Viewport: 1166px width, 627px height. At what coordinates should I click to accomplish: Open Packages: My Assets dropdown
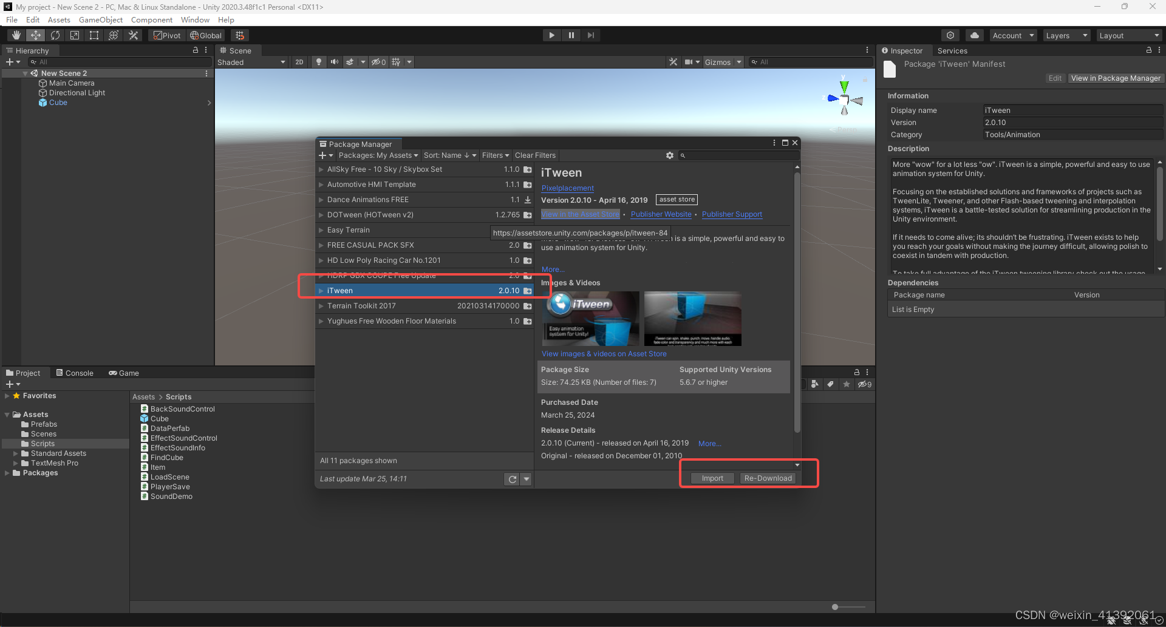tap(378, 155)
